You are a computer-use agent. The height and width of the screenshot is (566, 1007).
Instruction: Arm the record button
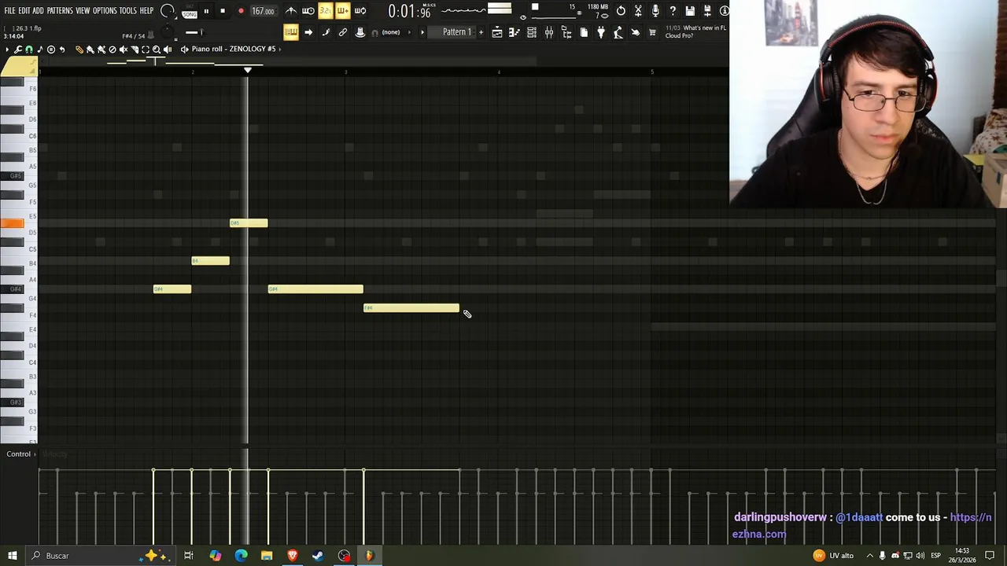(241, 11)
